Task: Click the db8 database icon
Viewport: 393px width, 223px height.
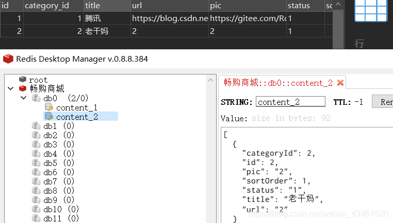Action: click(x=36, y=191)
